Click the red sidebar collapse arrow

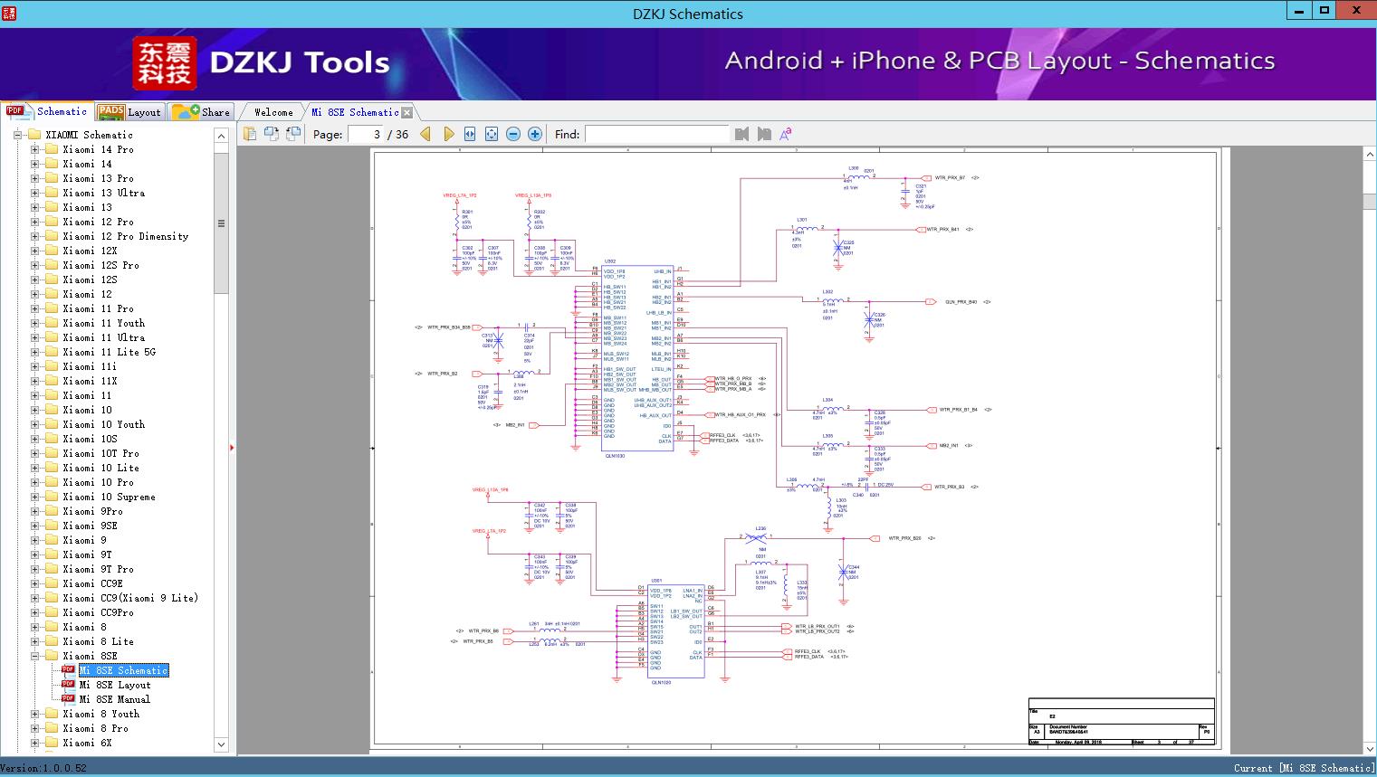233,447
